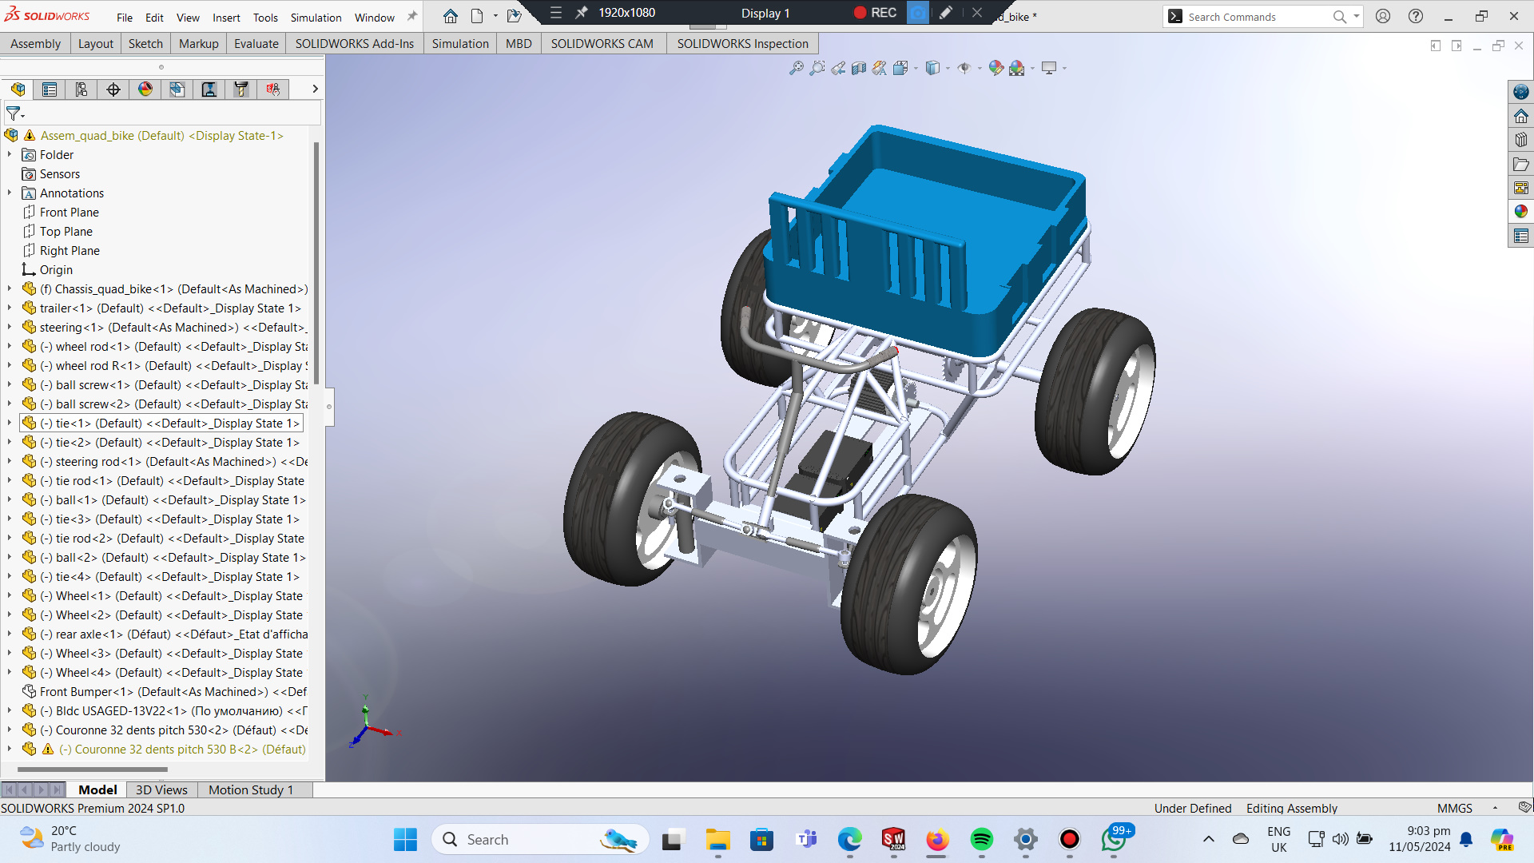Open the PropertyManager tab icon
This screenshot has width=1534, height=863.
point(50,89)
